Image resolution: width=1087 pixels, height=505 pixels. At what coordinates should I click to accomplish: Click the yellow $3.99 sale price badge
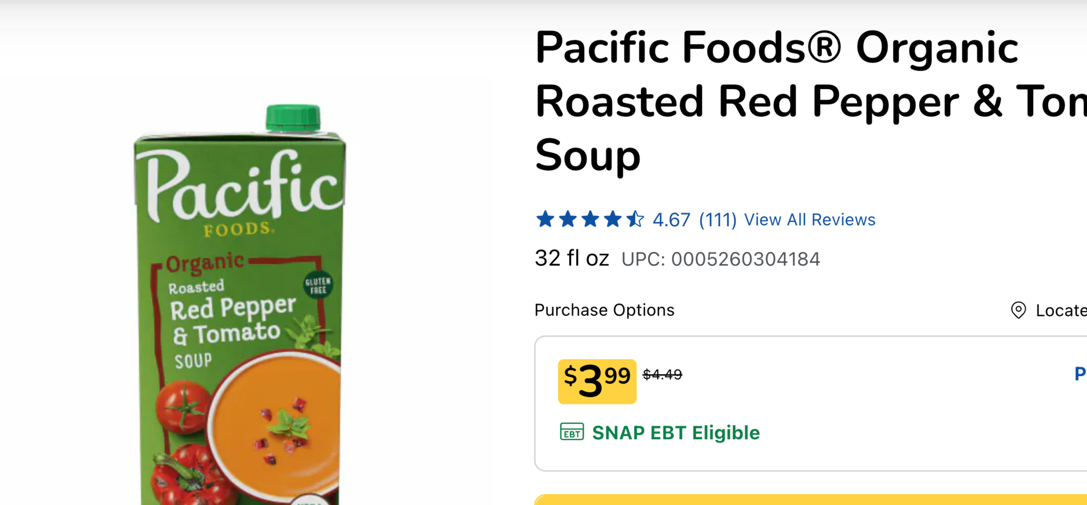tap(597, 381)
